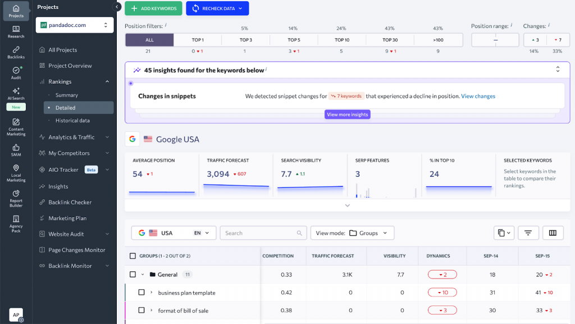
Task: Open Local Marketing from the icon rail
Action: click(16, 172)
